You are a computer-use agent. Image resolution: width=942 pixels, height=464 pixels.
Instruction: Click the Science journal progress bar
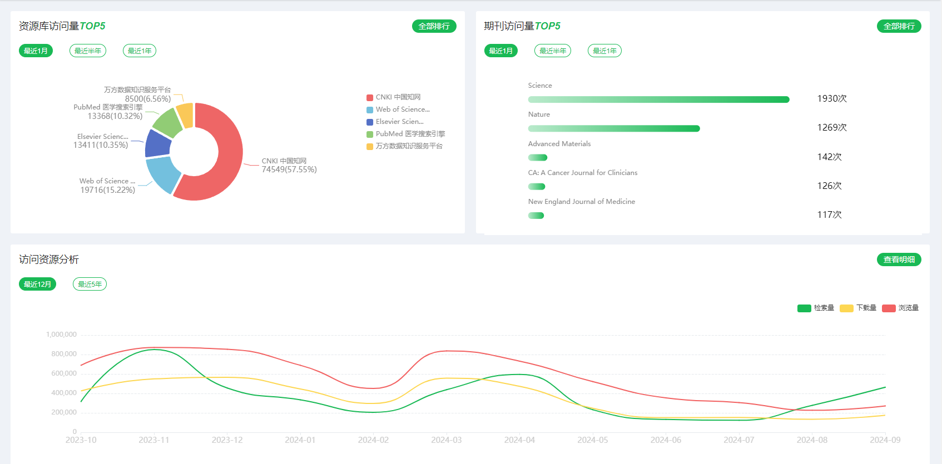click(658, 99)
